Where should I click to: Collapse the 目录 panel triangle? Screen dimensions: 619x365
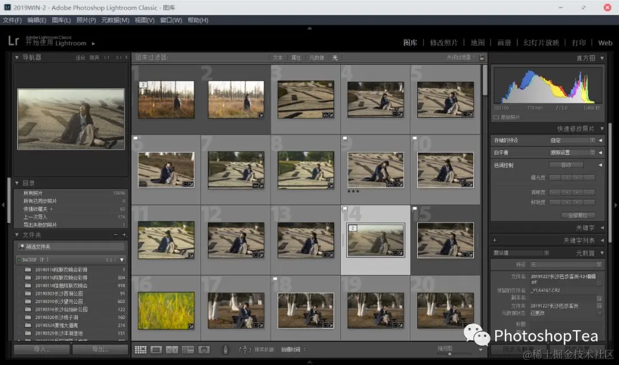pos(17,183)
